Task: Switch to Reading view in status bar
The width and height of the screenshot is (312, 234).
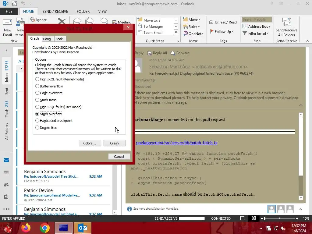Action: coord(253,218)
